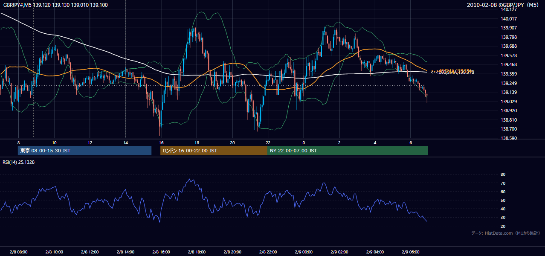The height and width of the screenshot is (256, 545).
Task: Click the 2010-02-08 のGBP/JPY (M5) title
Action: pyautogui.click(x=504, y=5)
